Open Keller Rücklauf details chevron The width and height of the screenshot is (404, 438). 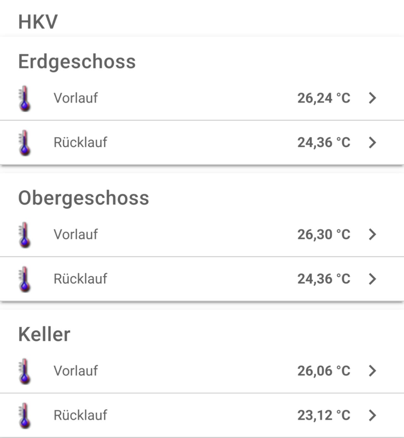tap(372, 415)
